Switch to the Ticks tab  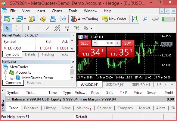coord(64,54)
